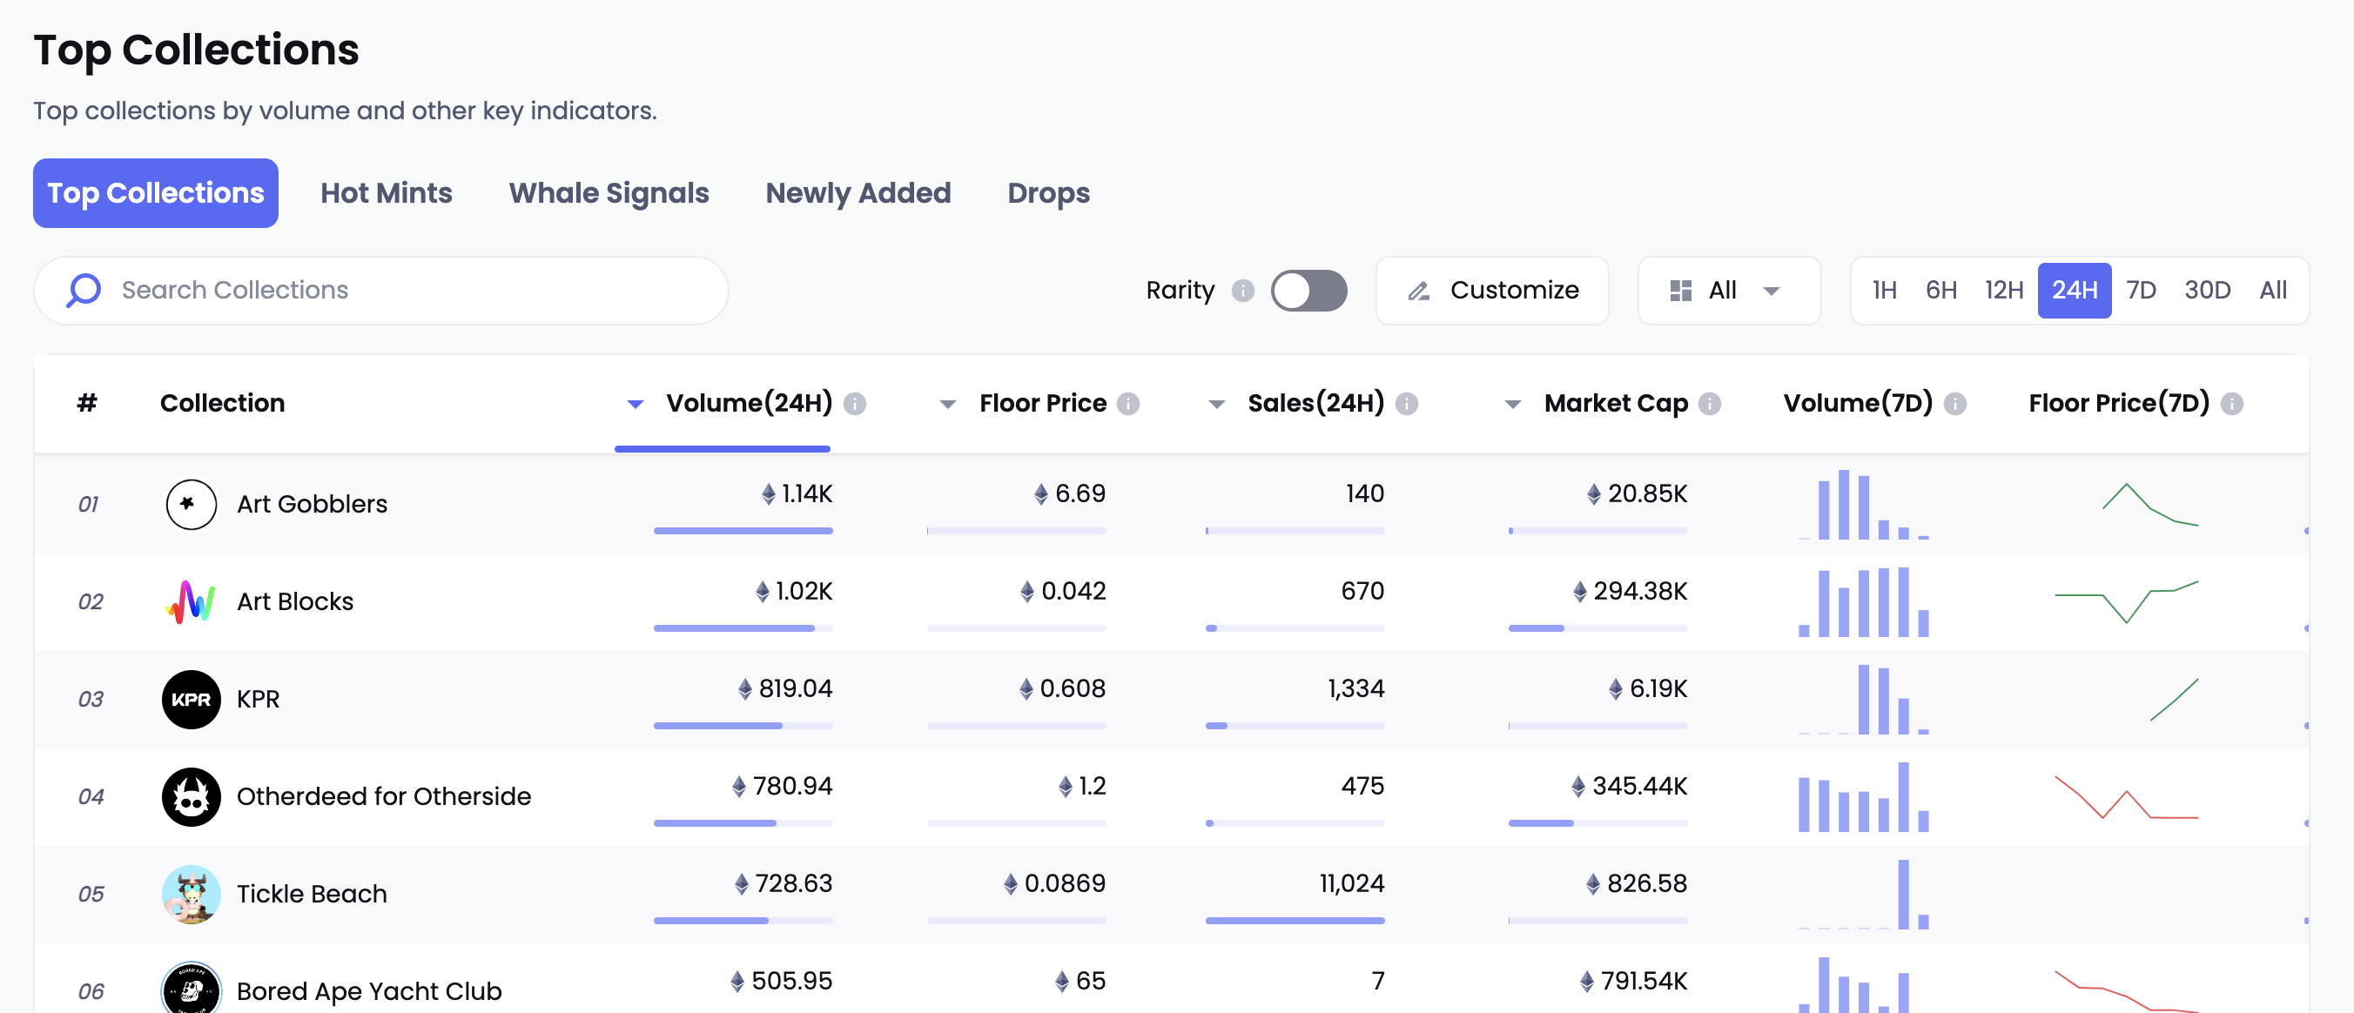
Task: Open the All category dropdown
Action: click(1727, 291)
